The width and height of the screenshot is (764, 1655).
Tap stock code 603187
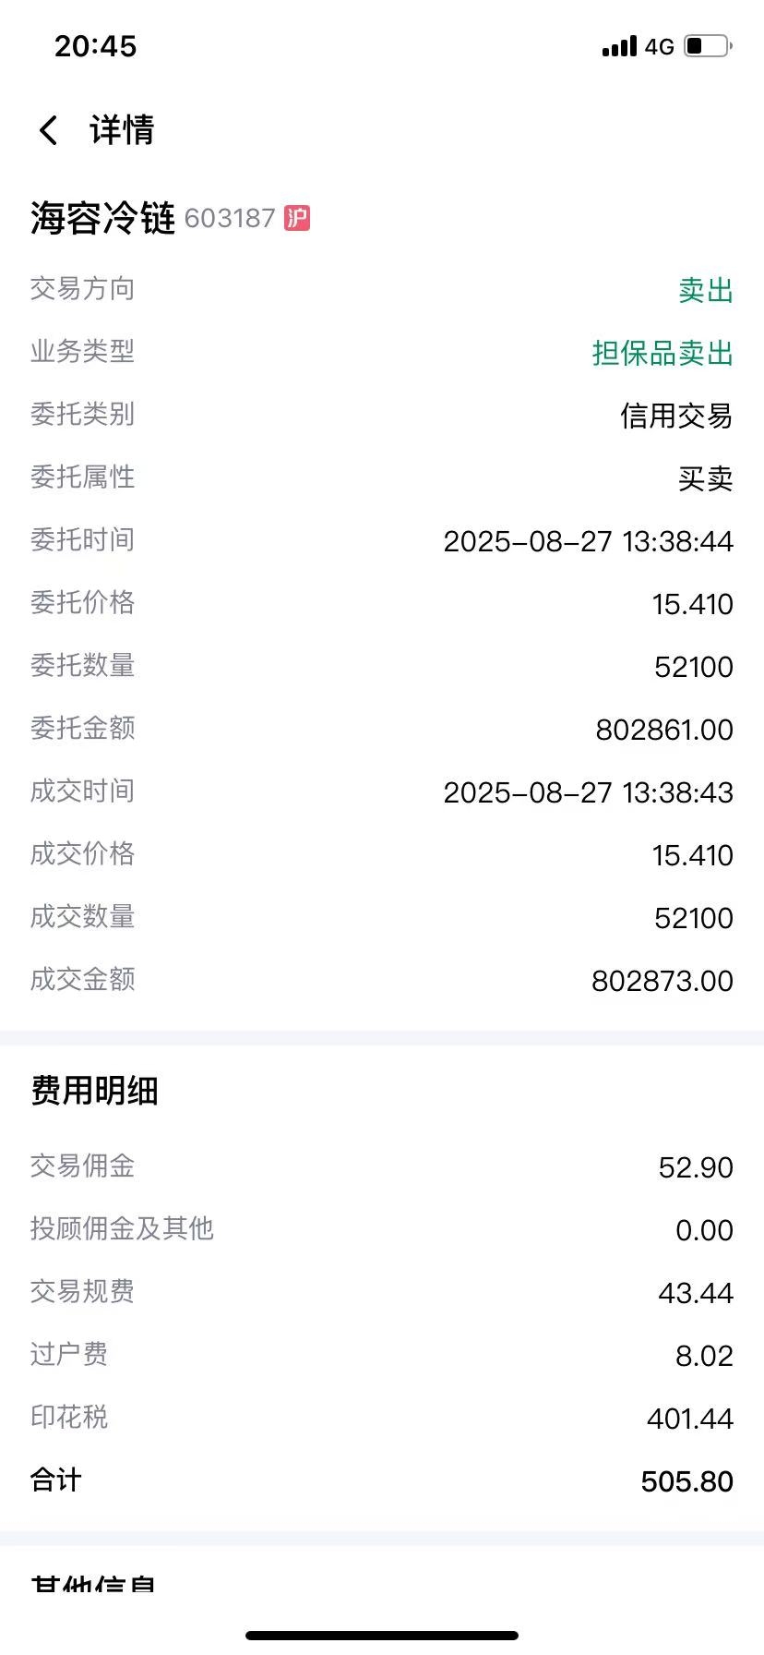click(x=230, y=219)
